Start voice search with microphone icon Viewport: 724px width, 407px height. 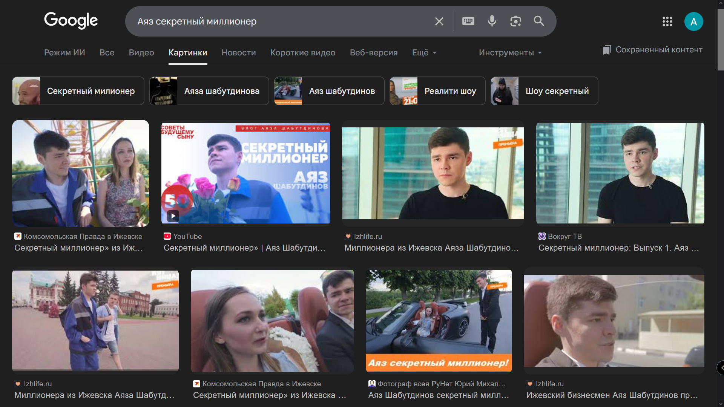pyautogui.click(x=492, y=21)
